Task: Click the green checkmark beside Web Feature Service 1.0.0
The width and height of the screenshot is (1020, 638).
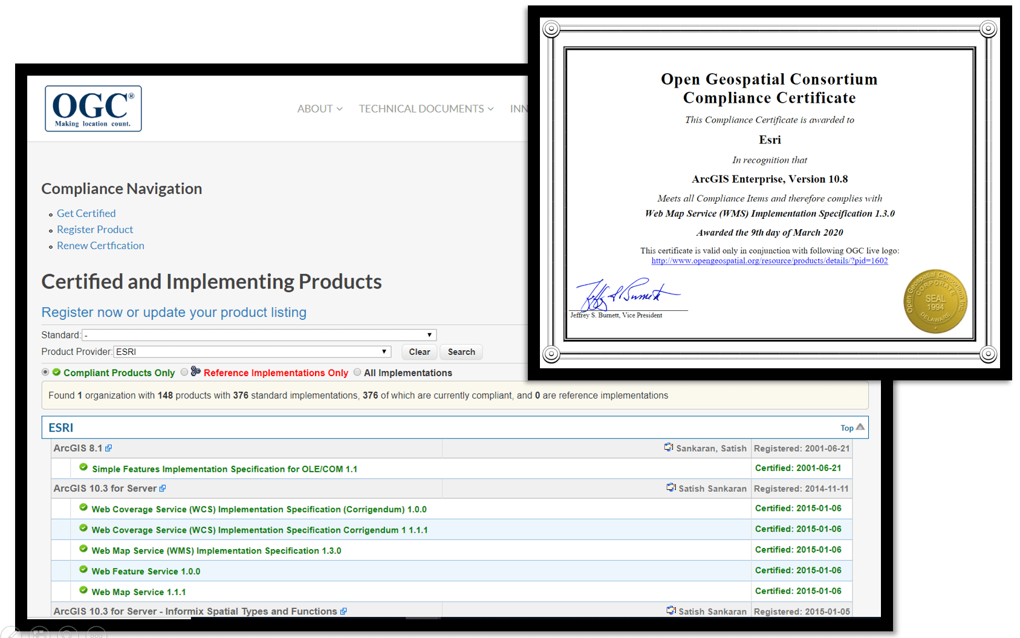Action: [83, 568]
